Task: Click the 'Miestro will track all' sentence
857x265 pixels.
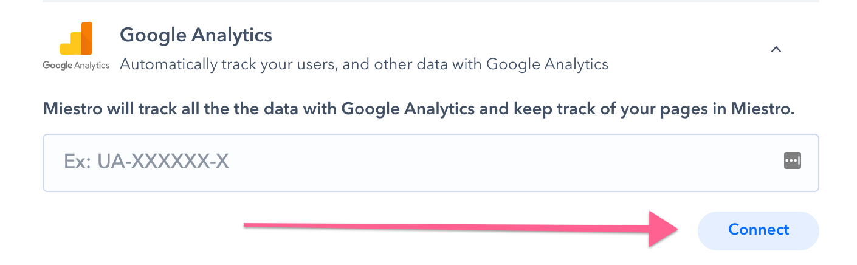Action: click(419, 109)
